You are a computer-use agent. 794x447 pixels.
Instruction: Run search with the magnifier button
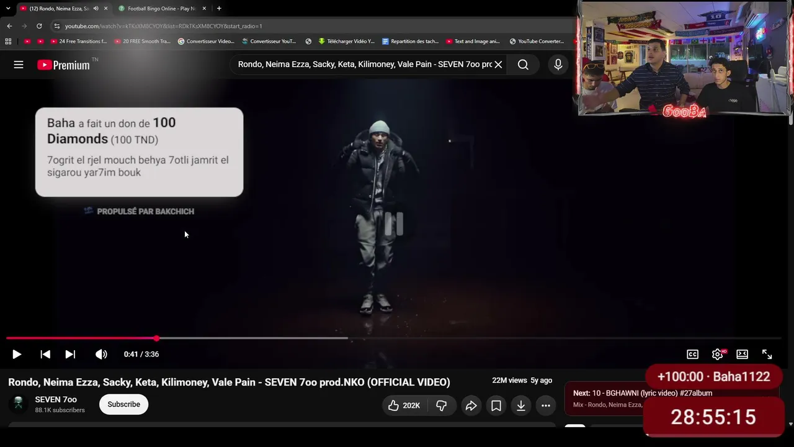pos(523,65)
